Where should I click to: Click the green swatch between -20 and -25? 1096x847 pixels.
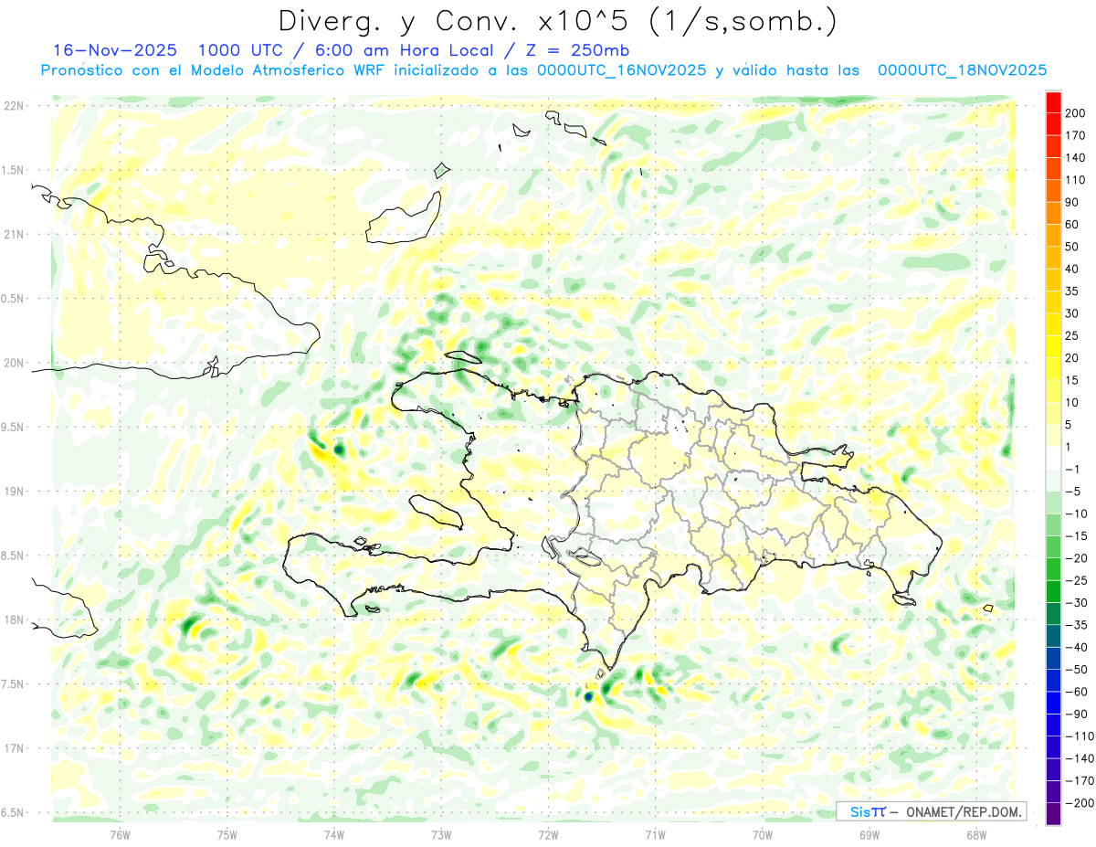1053,569
